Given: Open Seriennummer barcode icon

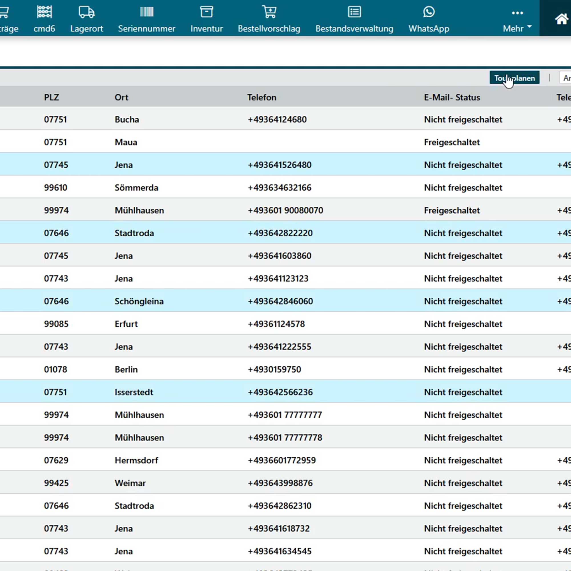Looking at the screenshot, I should pyautogui.click(x=146, y=12).
